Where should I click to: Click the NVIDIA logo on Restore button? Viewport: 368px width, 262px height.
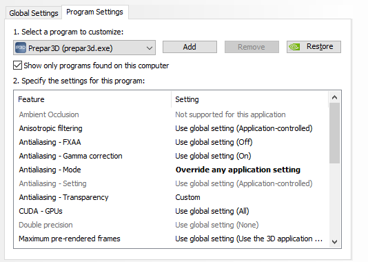pyautogui.click(x=294, y=47)
